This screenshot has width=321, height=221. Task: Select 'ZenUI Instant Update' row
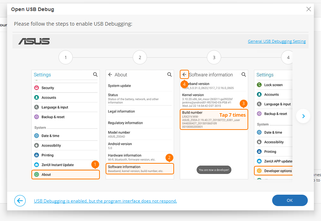pyautogui.click(x=66, y=165)
